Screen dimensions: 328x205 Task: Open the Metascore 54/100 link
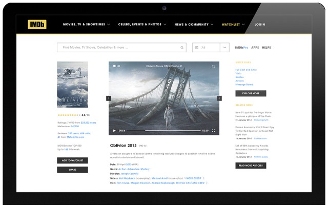click(75, 127)
